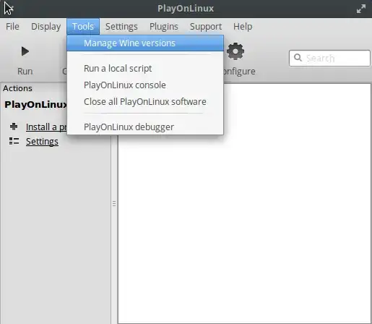Click the PlayOnLinux heading in Actions panel

[x=35, y=105]
